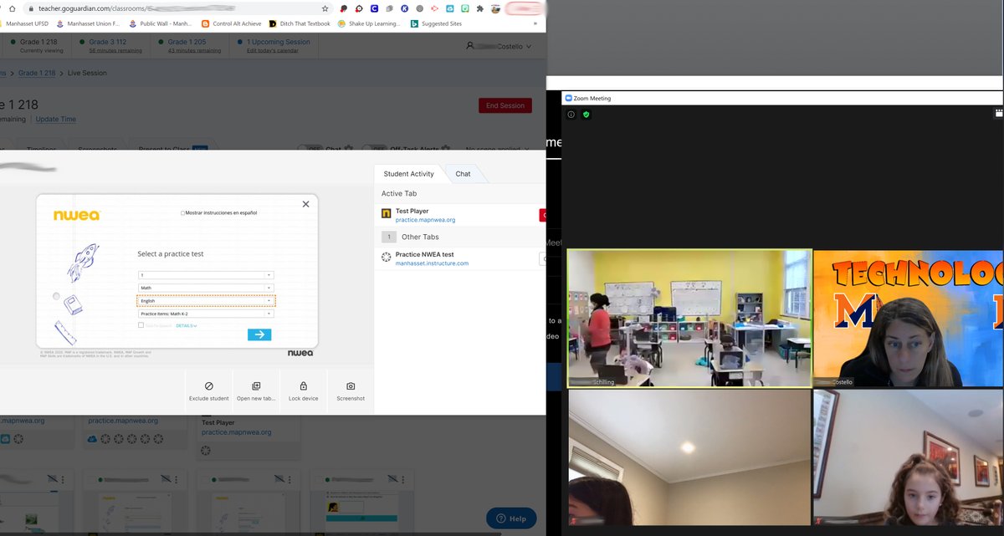Check the text-to-speech checkbox beside DETAILS
This screenshot has height=536, width=1004.
(x=141, y=325)
